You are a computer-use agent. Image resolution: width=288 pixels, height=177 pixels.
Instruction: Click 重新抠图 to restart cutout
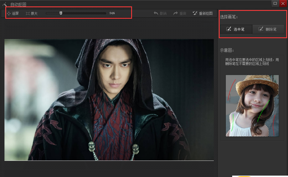click(203, 13)
